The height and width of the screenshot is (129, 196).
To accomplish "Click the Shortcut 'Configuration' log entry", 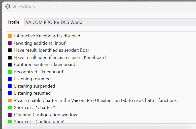I will tap(39, 121).
